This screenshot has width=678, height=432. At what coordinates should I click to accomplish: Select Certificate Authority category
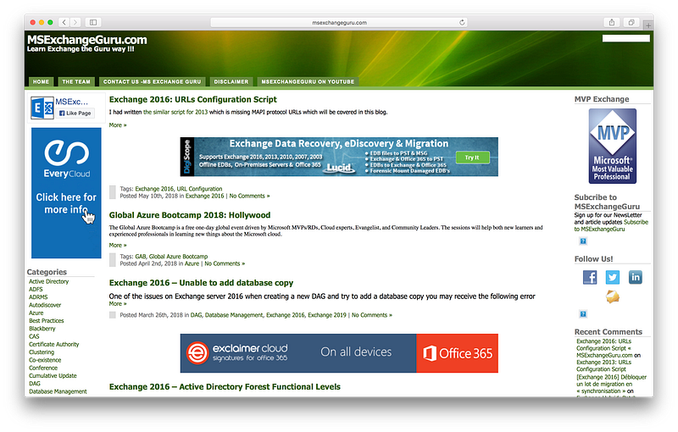pos(54,344)
